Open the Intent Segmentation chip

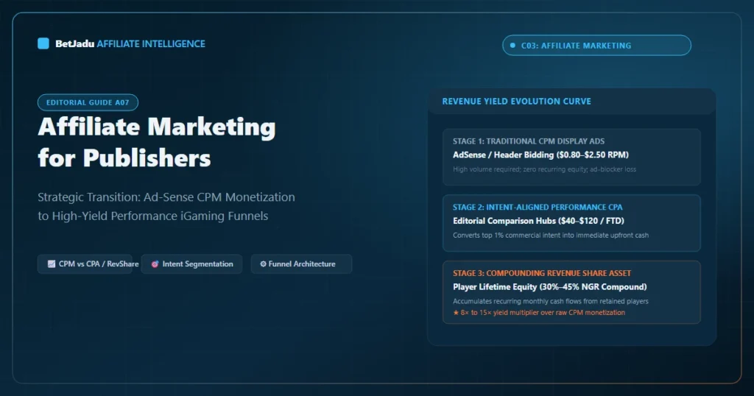click(x=191, y=264)
